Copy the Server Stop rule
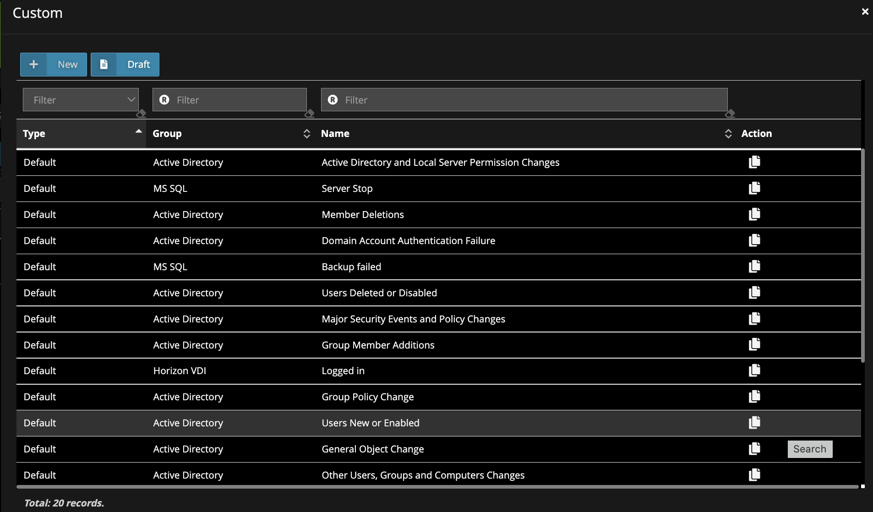The height and width of the screenshot is (512, 873). pyautogui.click(x=754, y=188)
